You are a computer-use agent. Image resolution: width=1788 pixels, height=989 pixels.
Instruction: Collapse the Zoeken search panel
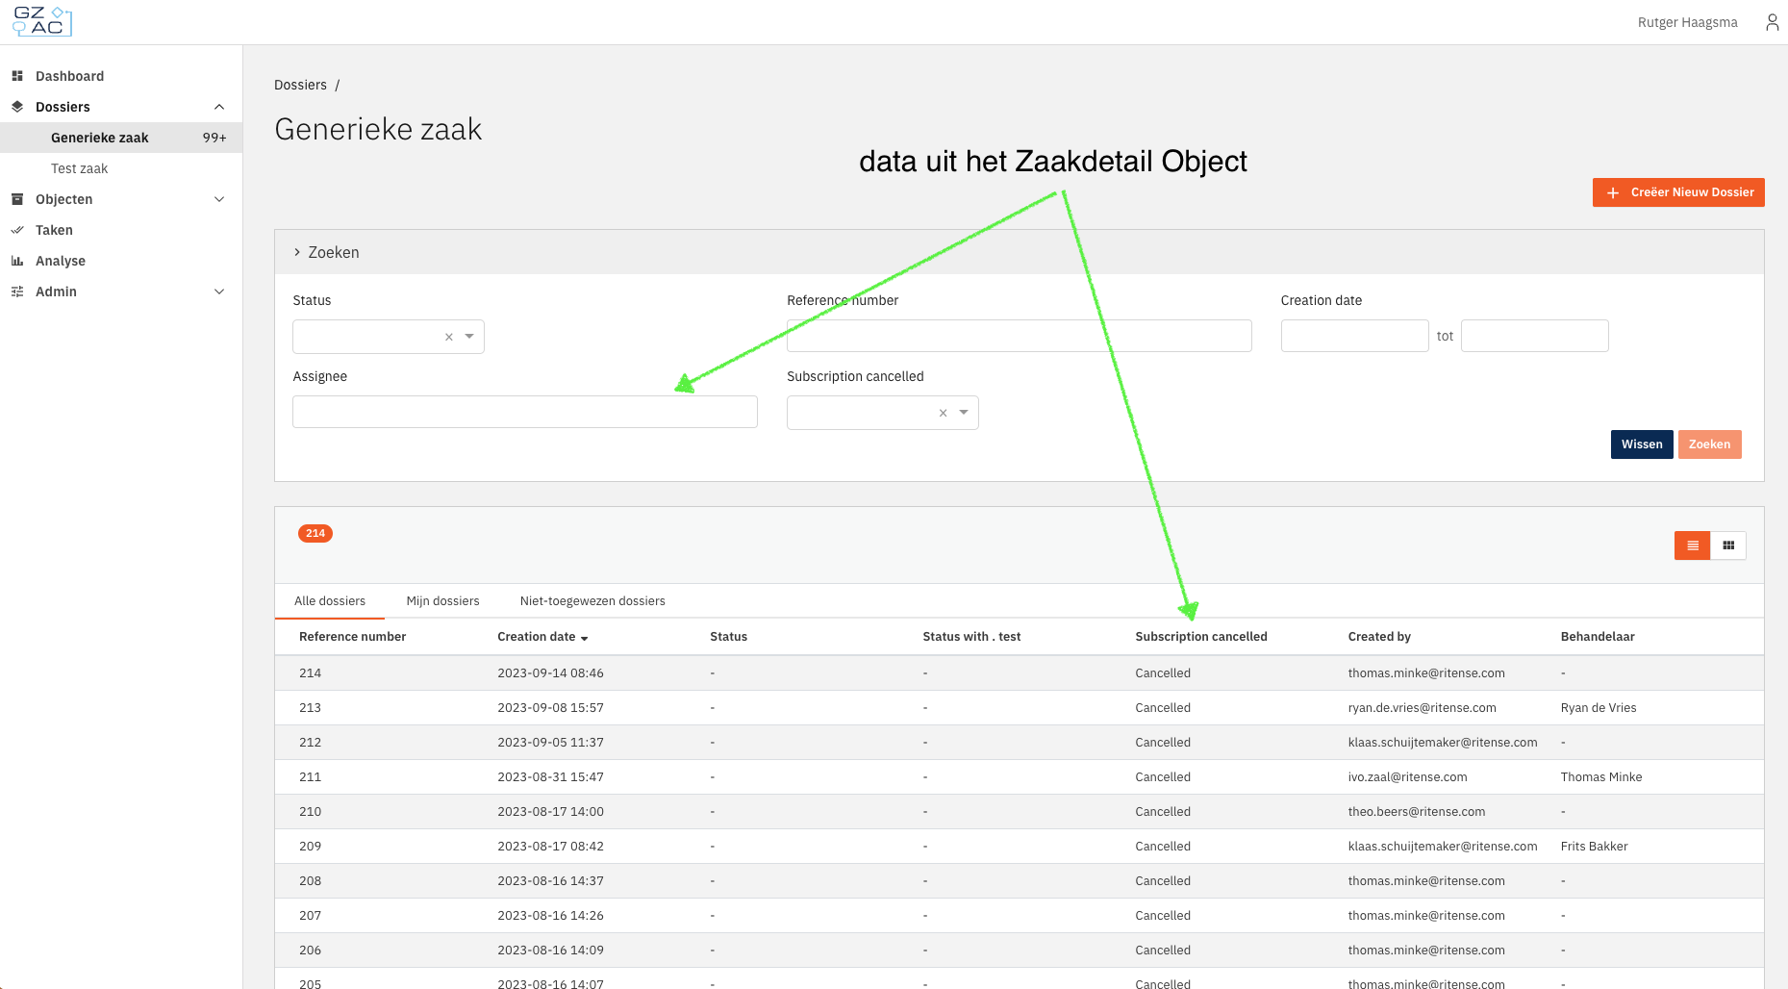tap(326, 252)
